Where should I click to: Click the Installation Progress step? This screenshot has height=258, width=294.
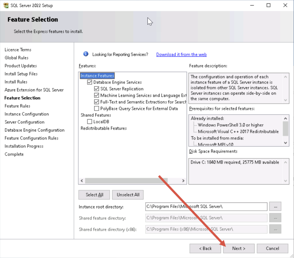point(24,146)
